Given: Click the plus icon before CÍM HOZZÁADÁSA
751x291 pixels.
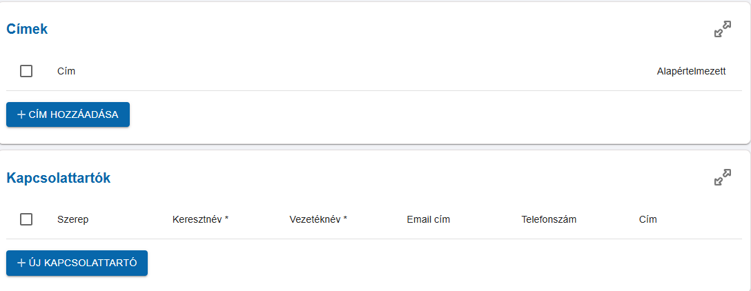Looking at the screenshot, I should [x=21, y=114].
